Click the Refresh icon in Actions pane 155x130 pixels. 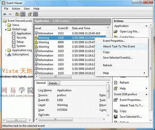pos(116,82)
